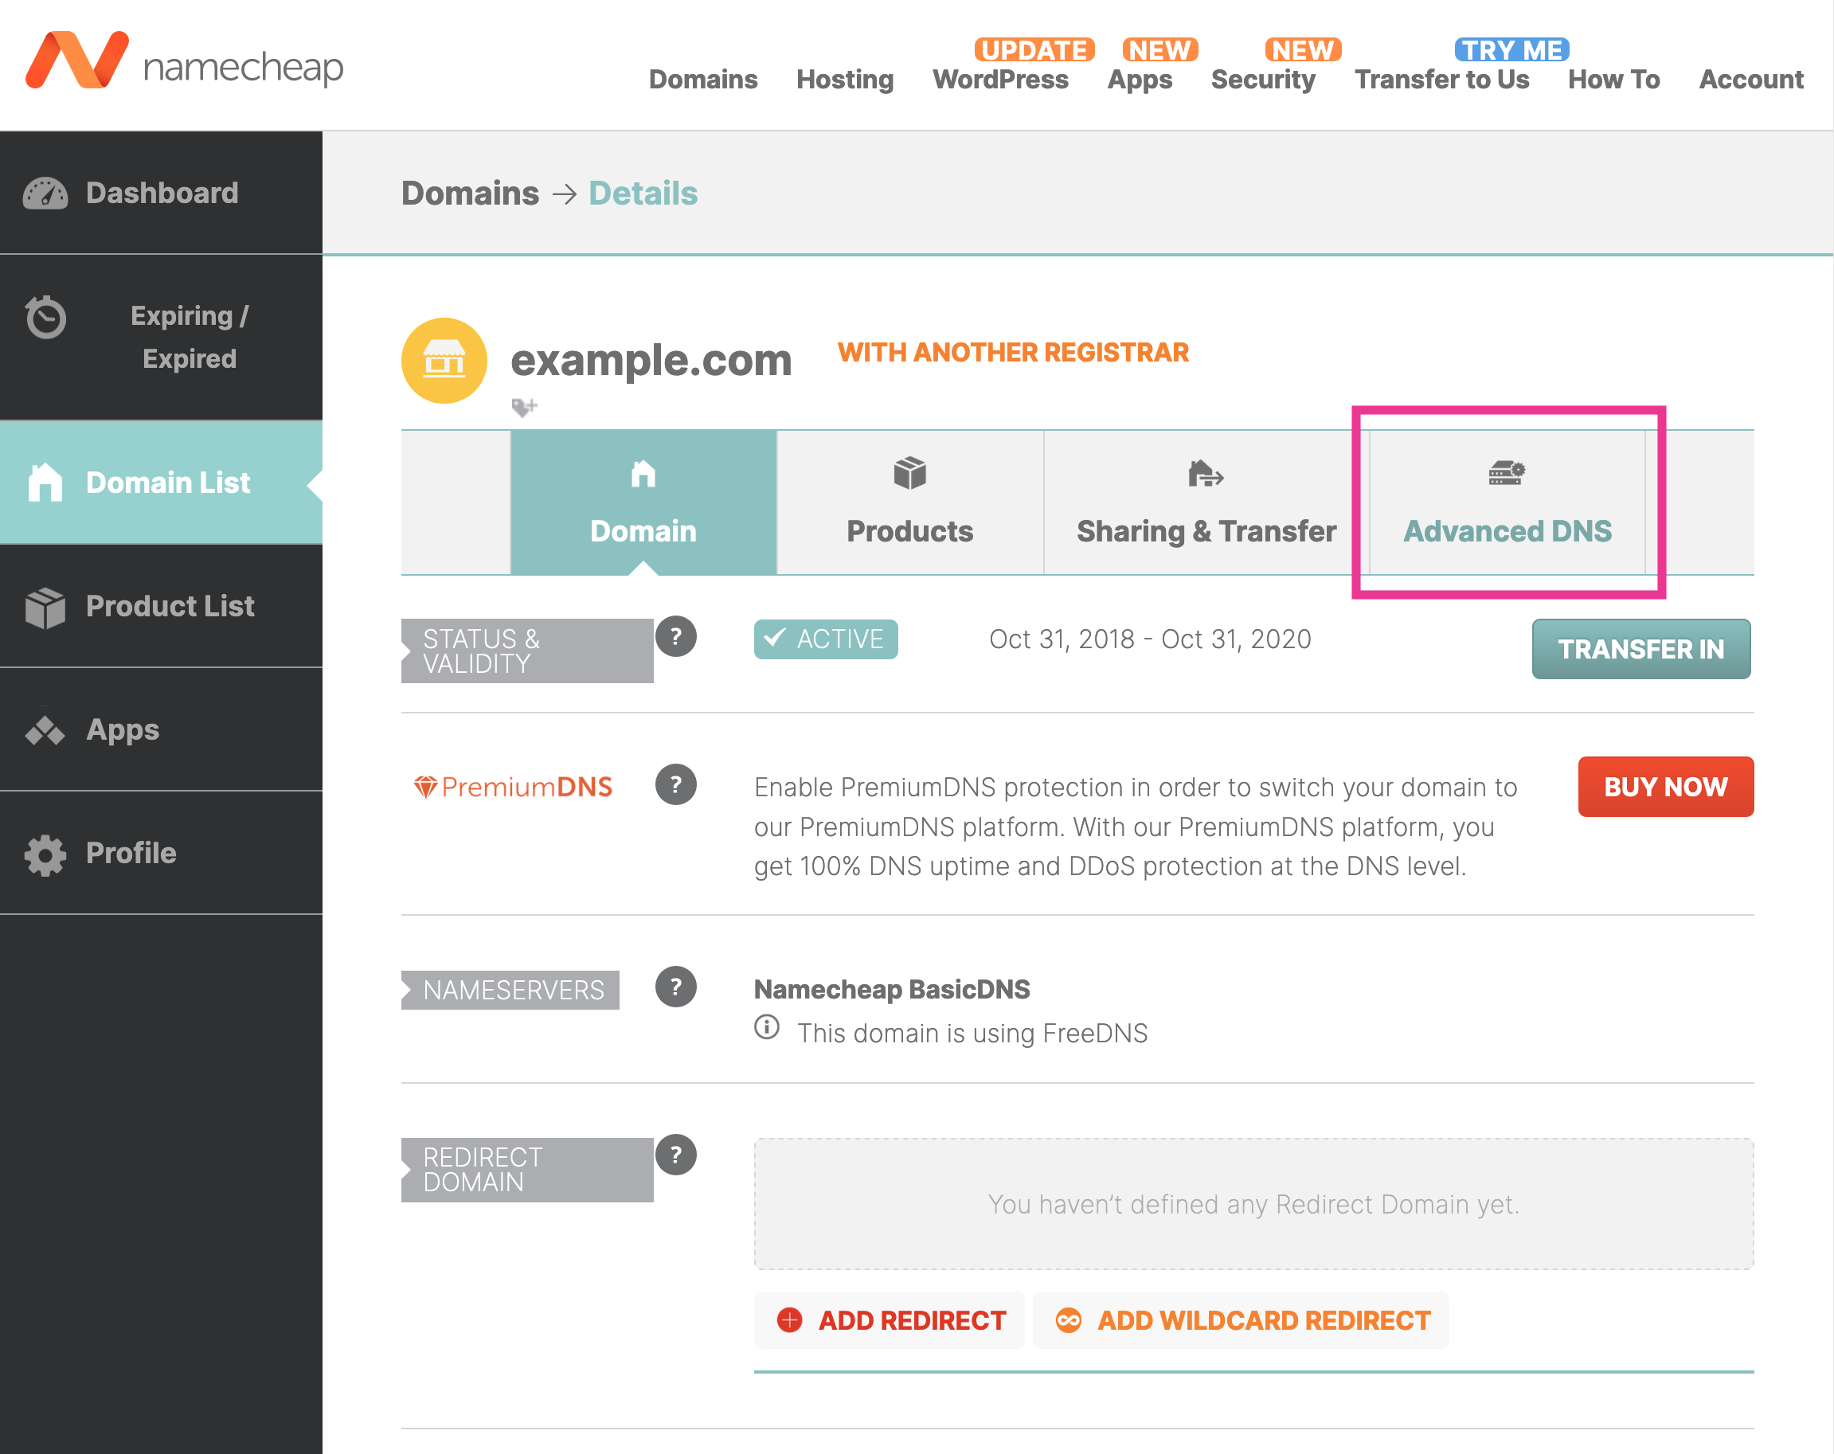Click the Apps diamonds icon in sidebar
1834x1454 pixels.
[45, 730]
